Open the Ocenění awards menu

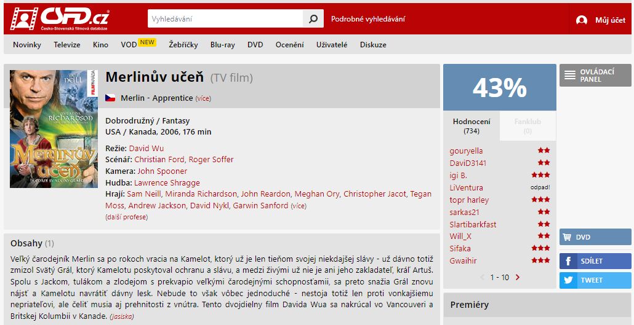point(289,45)
